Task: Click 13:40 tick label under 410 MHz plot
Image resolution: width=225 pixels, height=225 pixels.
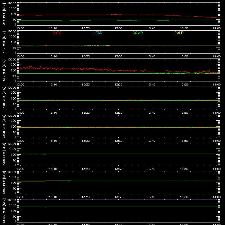Action: tap(151, 57)
